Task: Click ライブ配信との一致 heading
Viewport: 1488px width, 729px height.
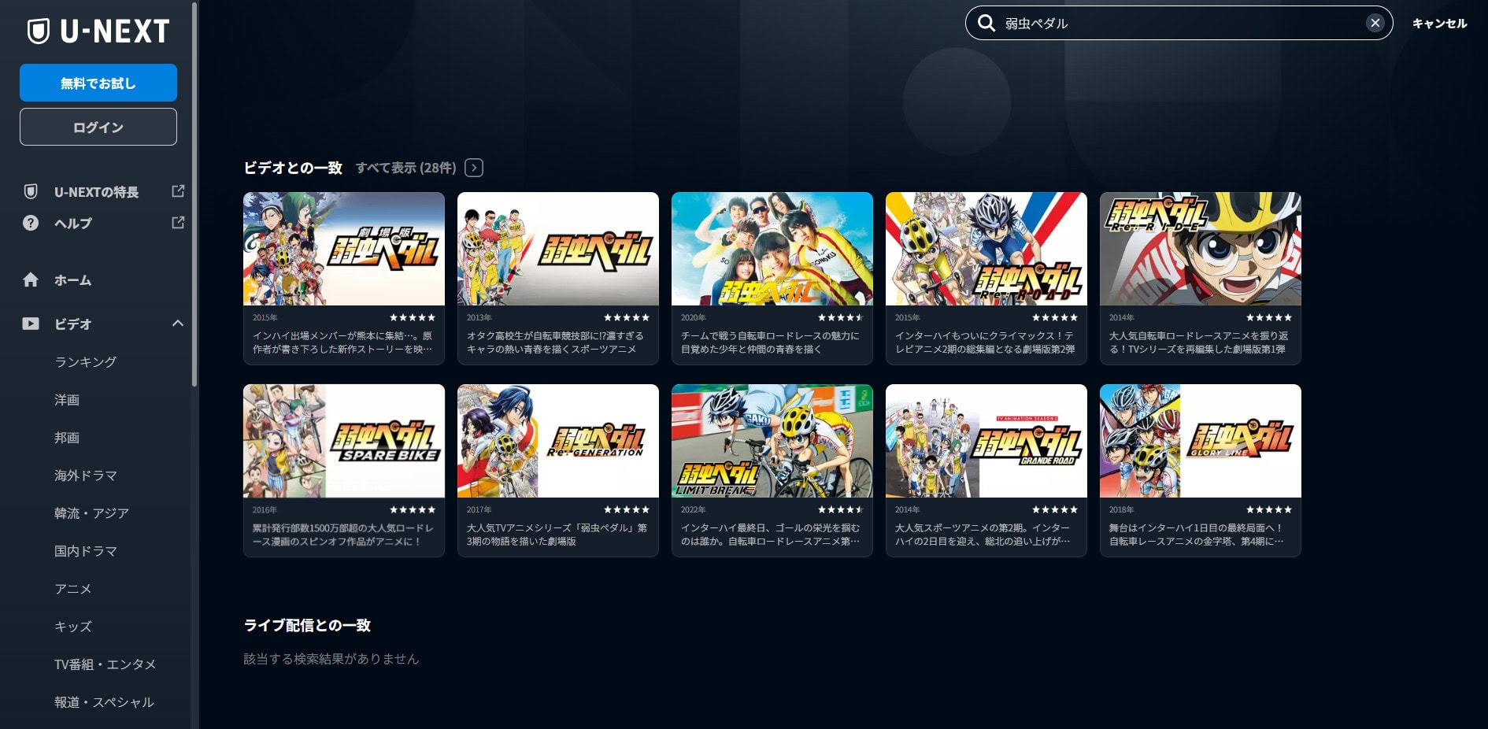Action: tap(307, 625)
